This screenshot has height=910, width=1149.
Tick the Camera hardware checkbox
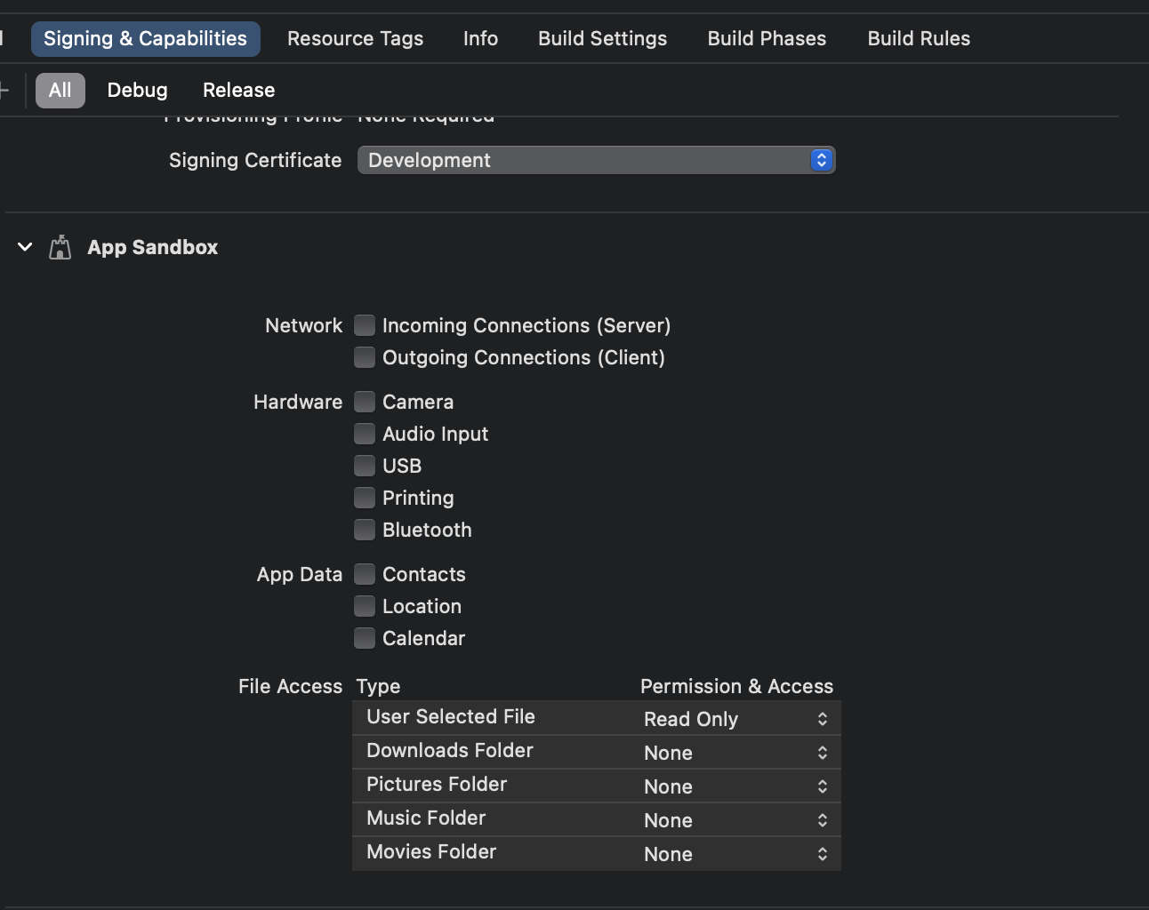pos(365,402)
